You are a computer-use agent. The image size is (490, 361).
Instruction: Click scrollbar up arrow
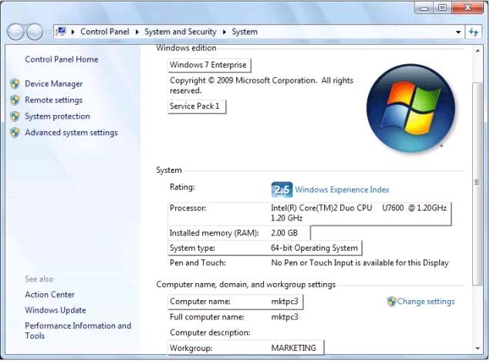(478, 51)
